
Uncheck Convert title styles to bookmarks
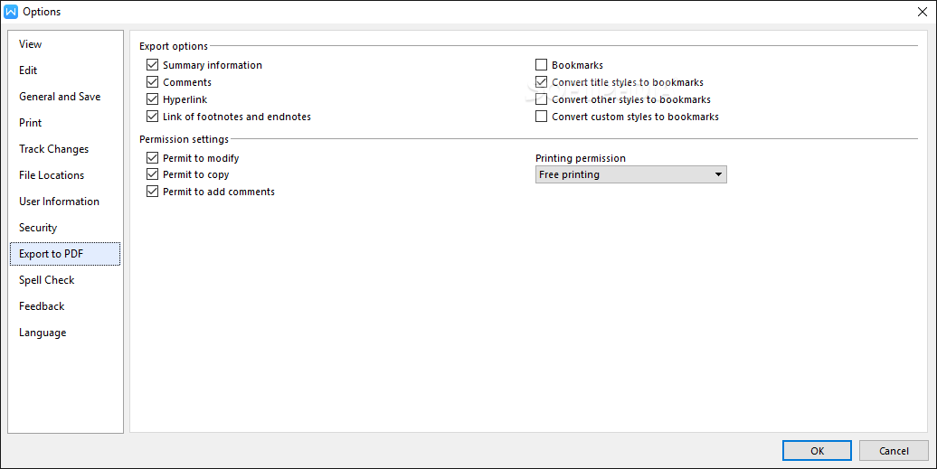click(x=542, y=81)
